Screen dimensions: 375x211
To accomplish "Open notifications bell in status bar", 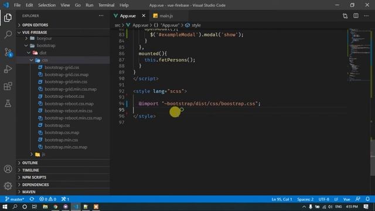I will click(367, 199).
